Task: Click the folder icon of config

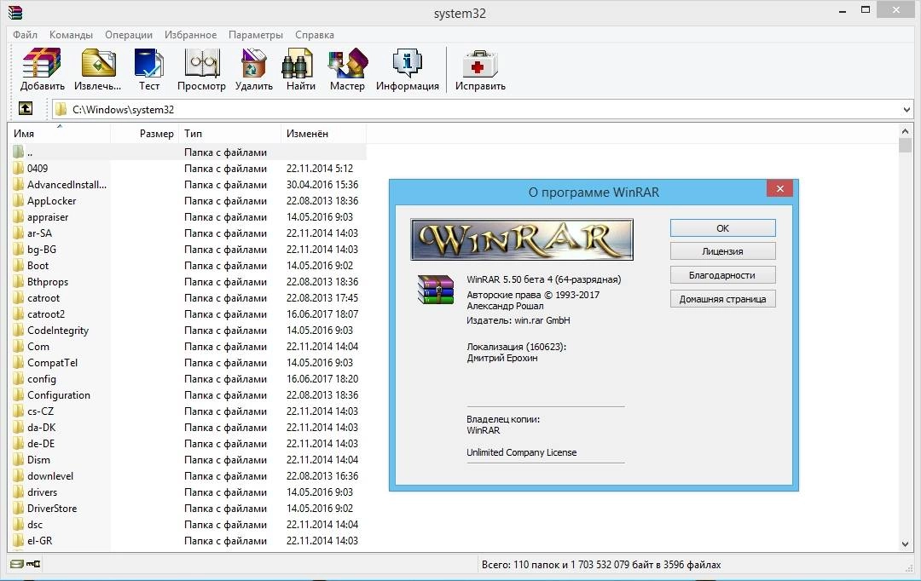Action: [x=18, y=378]
